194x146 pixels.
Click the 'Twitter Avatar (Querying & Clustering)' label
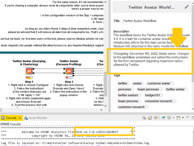point(29,63)
